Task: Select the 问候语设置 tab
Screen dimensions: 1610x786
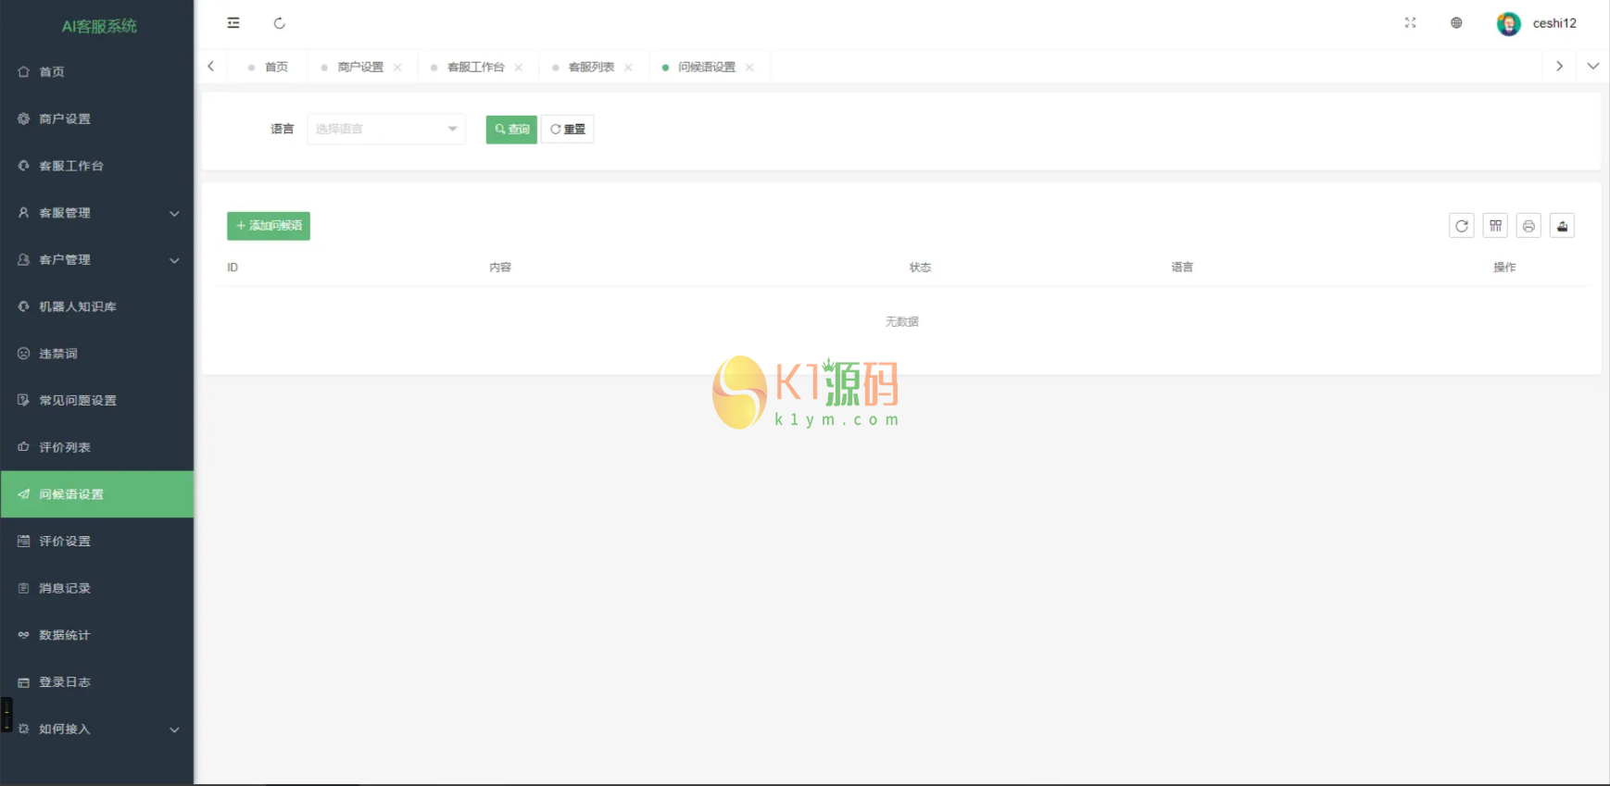Action: 707,67
